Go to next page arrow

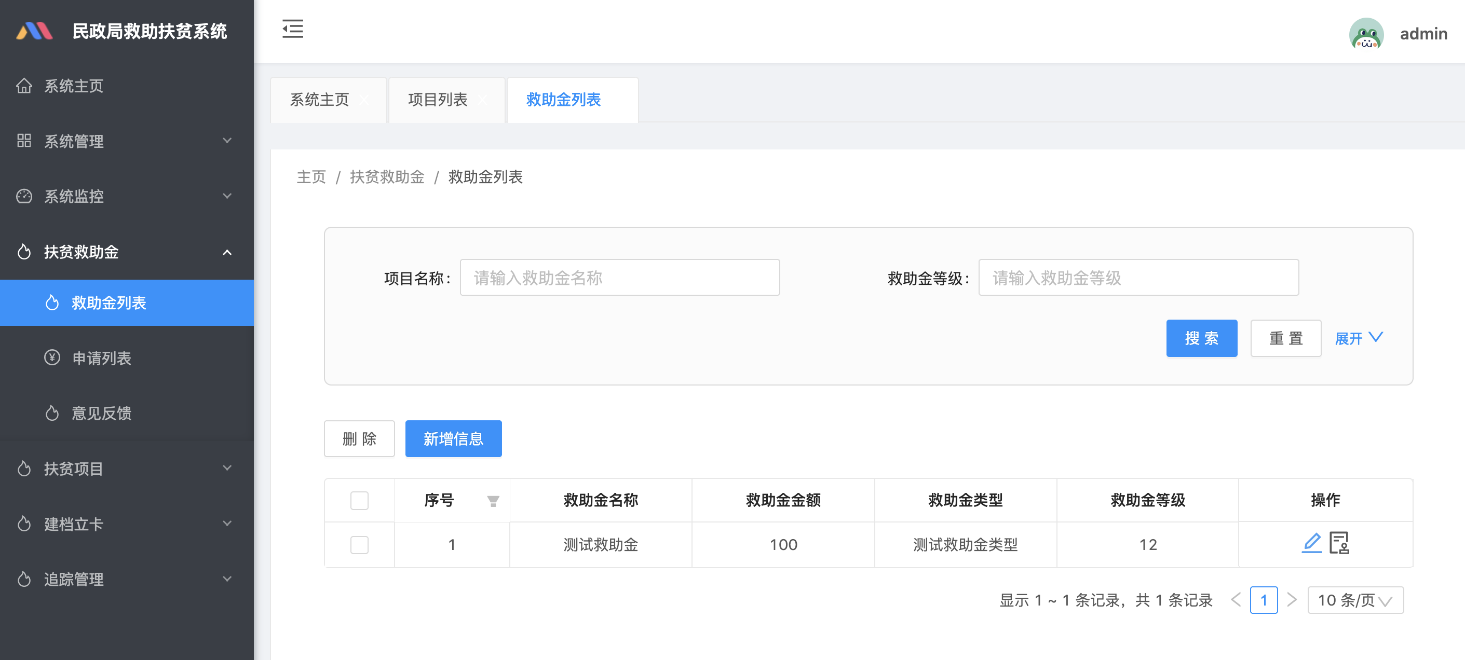coord(1292,600)
